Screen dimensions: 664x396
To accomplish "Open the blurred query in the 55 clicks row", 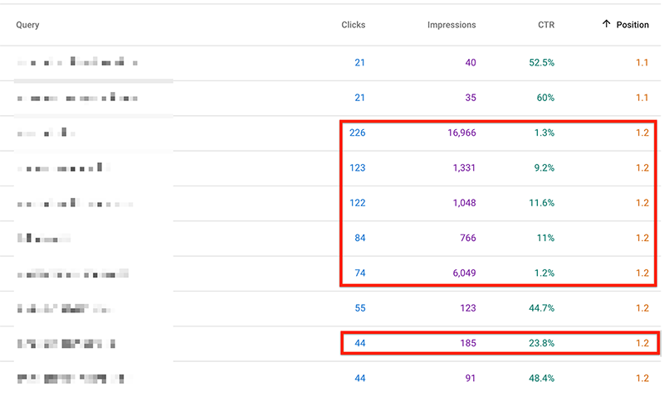I will click(65, 308).
